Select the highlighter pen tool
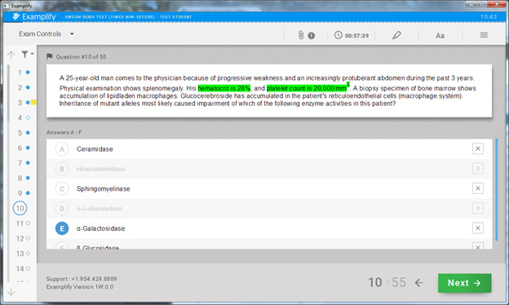This screenshot has width=509, height=305. click(396, 35)
